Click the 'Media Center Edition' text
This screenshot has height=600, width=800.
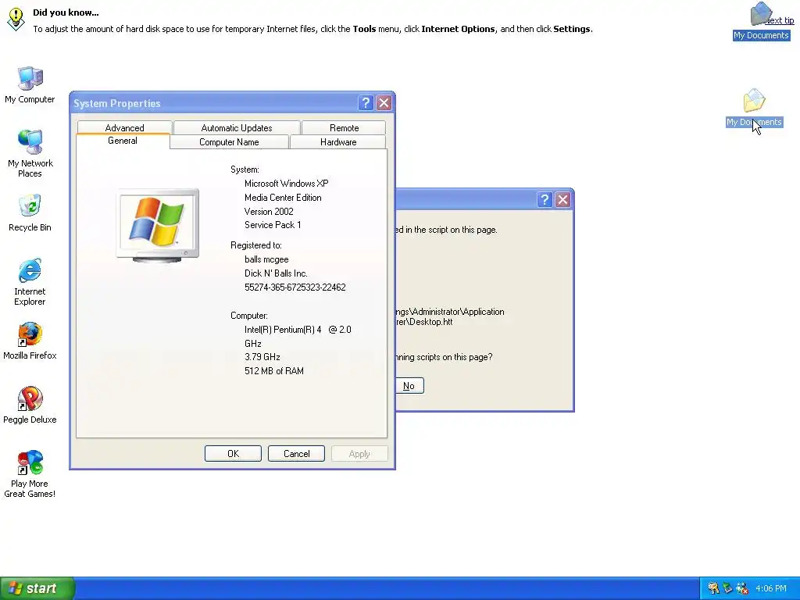(x=283, y=198)
